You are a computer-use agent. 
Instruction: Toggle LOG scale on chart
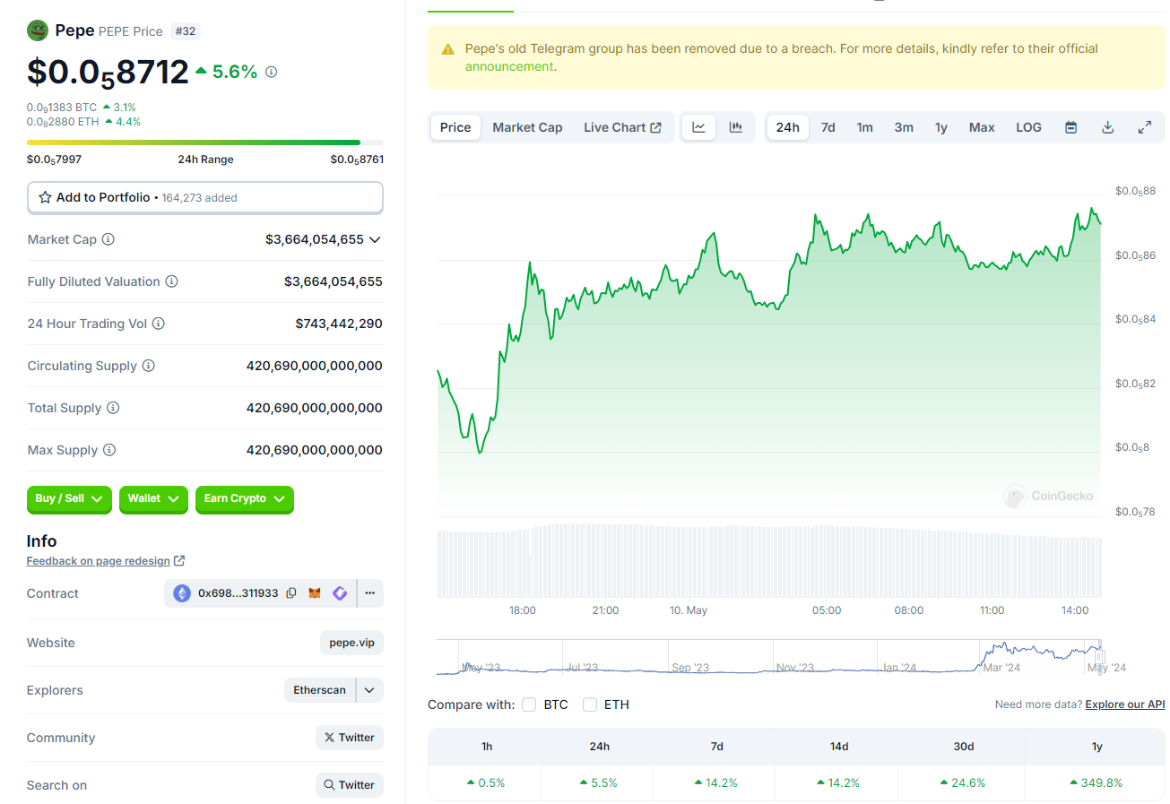tap(1028, 127)
